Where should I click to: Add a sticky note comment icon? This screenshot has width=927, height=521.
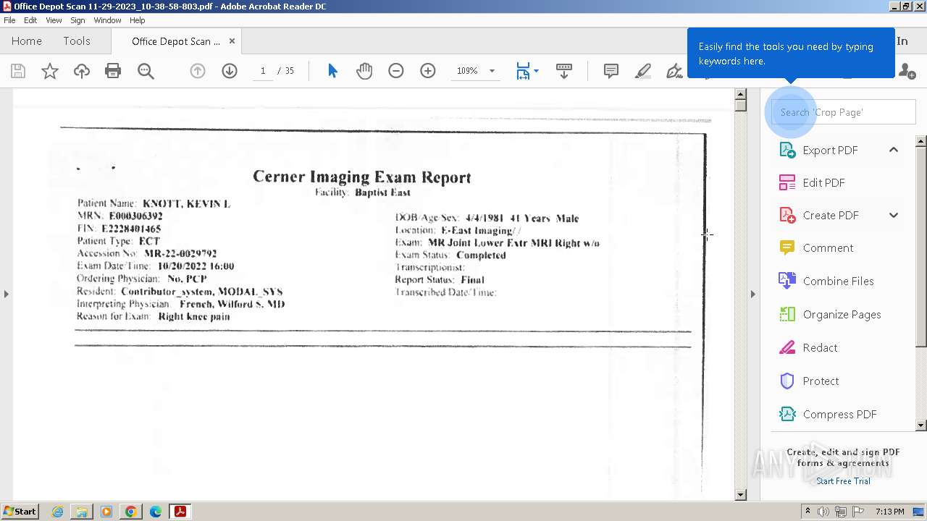pos(611,71)
